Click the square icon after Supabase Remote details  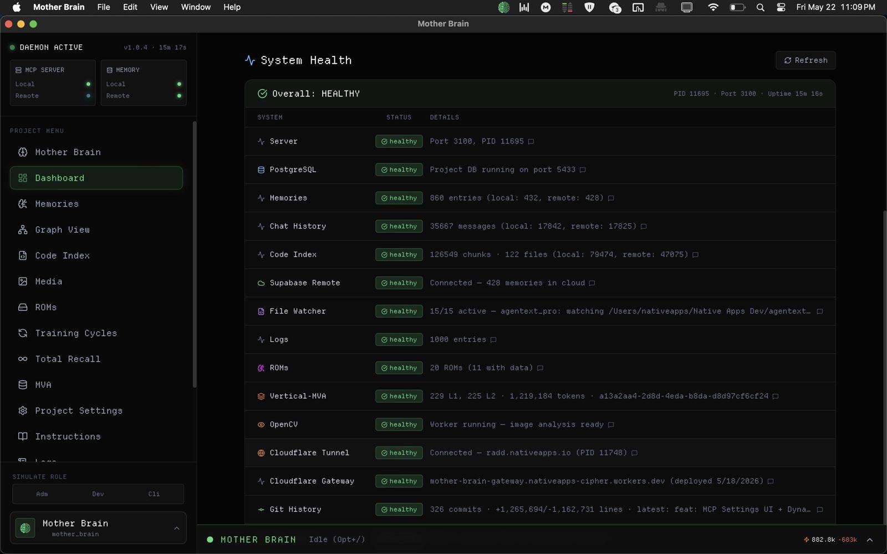tap(592, 283)
